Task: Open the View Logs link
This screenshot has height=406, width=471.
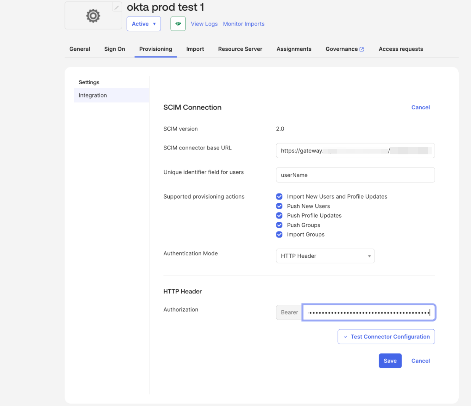Action: (204, 24)
